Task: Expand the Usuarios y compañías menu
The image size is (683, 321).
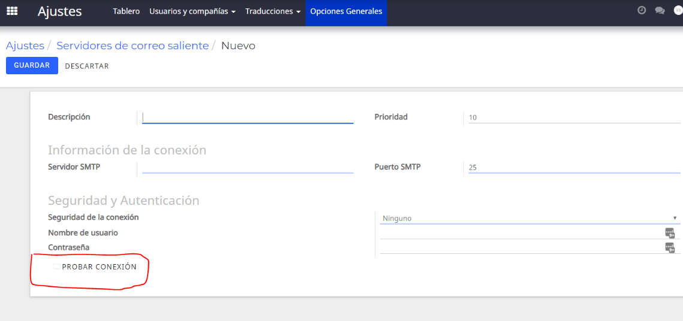Action: [x=192, y=12]
